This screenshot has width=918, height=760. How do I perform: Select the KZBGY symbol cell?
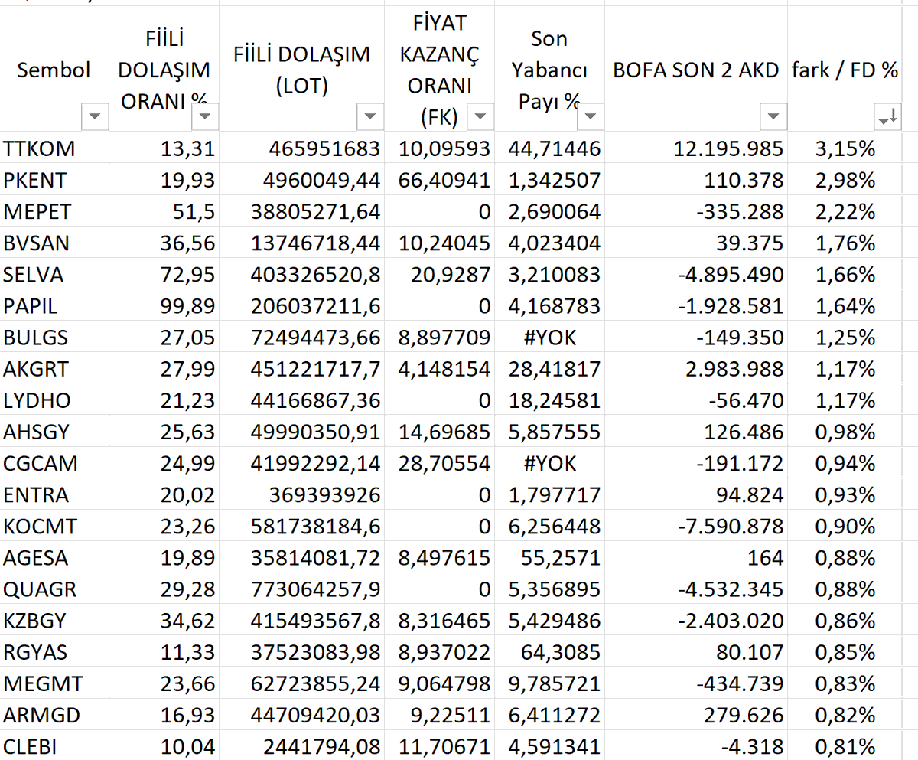point(54,621)
